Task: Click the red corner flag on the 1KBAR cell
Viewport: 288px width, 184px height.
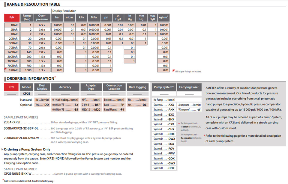Action: coord(5,69)
